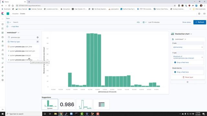Select the Create breadcrumb

coord(23,14)
